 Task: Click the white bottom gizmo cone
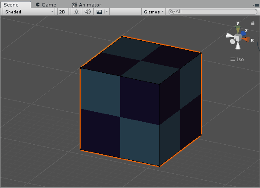click(238, 45)
